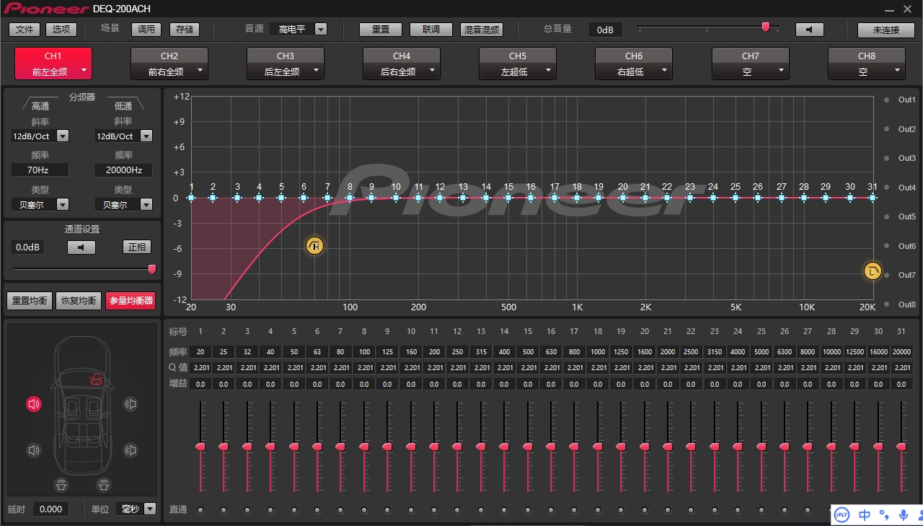Click the high-pass 70Hz frequency field
The height and width of the screenshot is (526, 923).
click(x=40, y=170)
